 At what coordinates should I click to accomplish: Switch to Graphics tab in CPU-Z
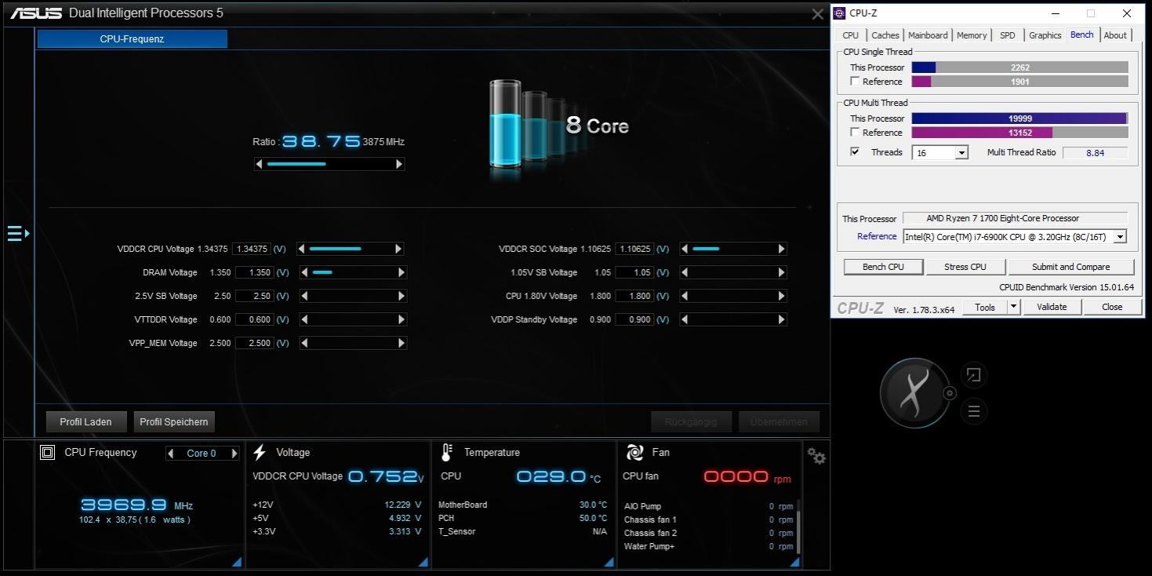1045,35
